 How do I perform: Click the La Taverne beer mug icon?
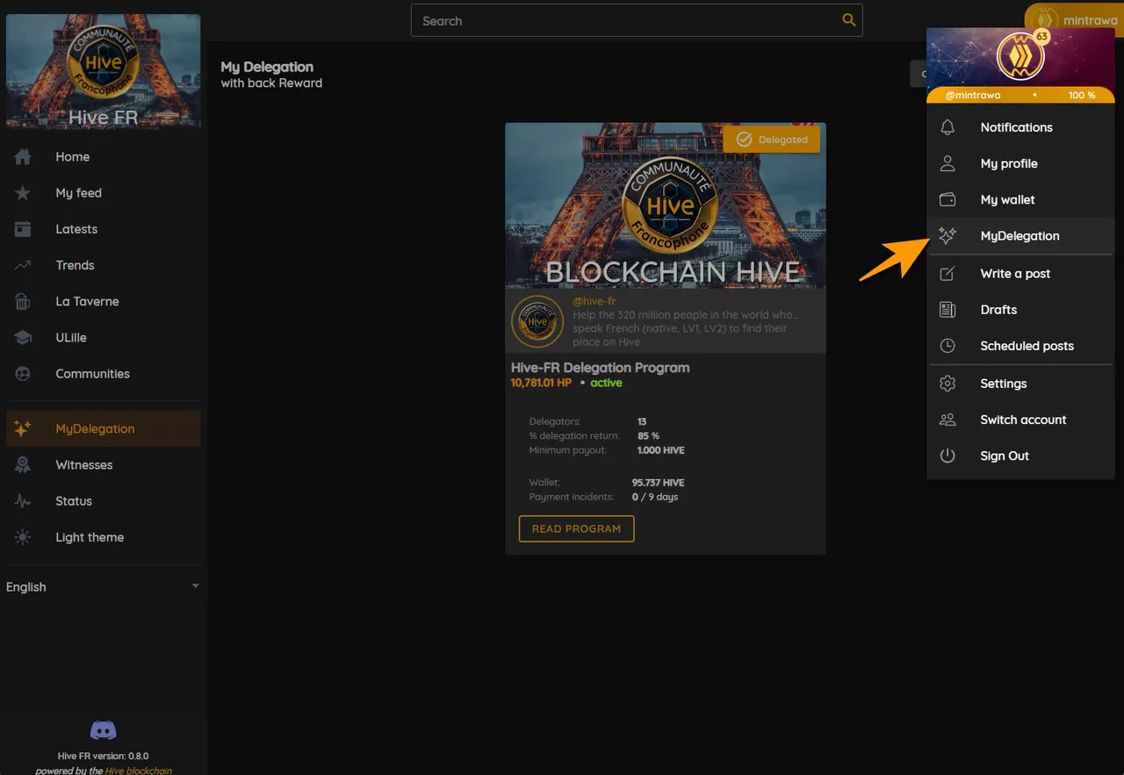point(23,301)
